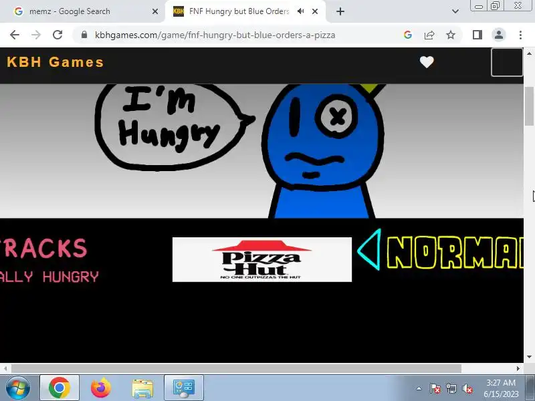The height and width of the screenshot is (401, 535).
Task: Click the I'm Hungry speech bubble
Action: coord(174,126)
